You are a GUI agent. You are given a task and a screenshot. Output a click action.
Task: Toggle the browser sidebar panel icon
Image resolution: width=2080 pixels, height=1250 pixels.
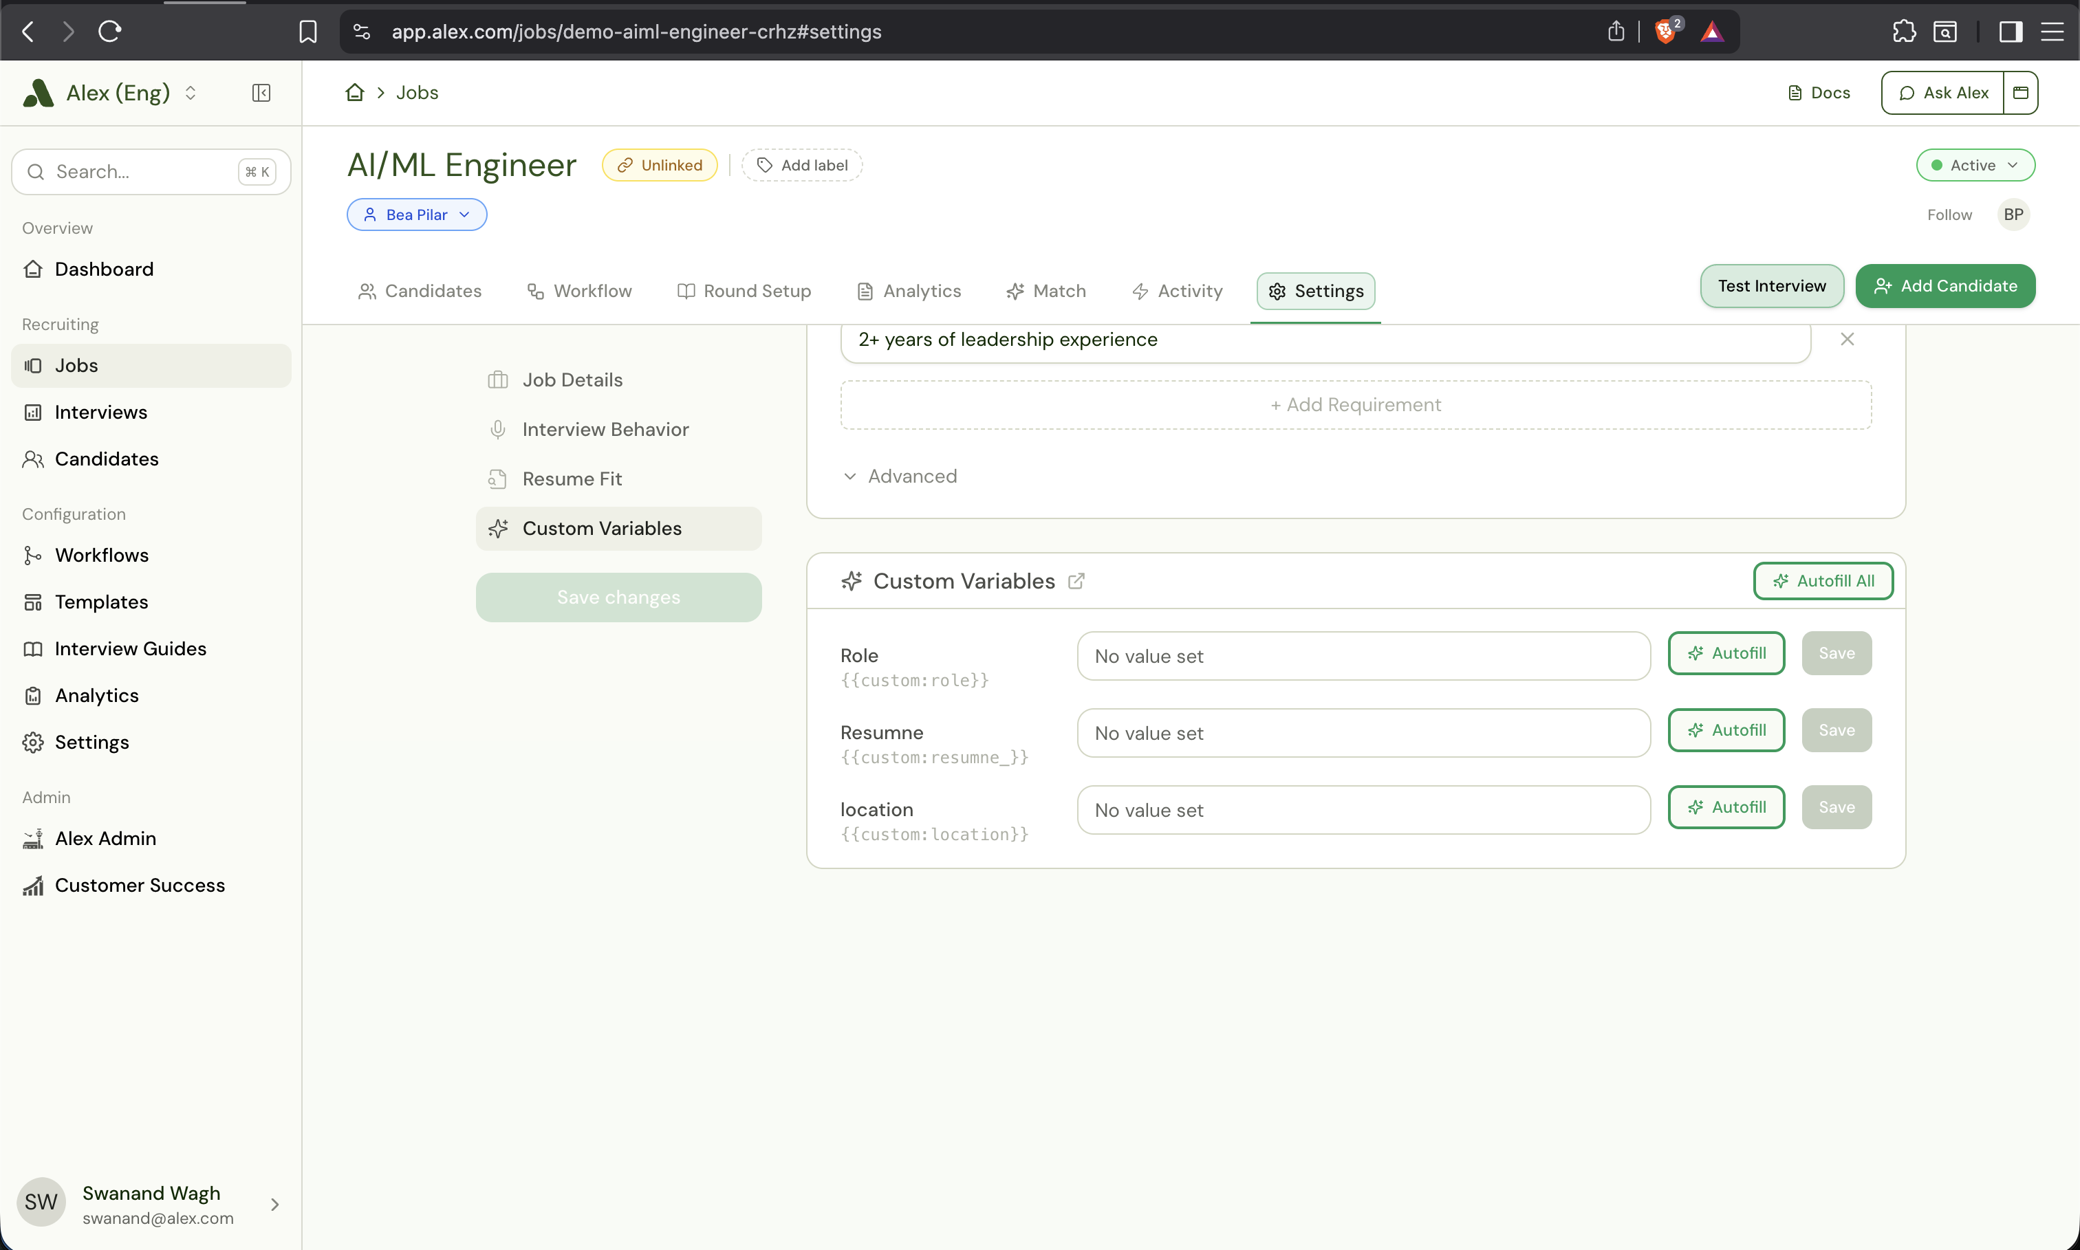(2011, 32)
